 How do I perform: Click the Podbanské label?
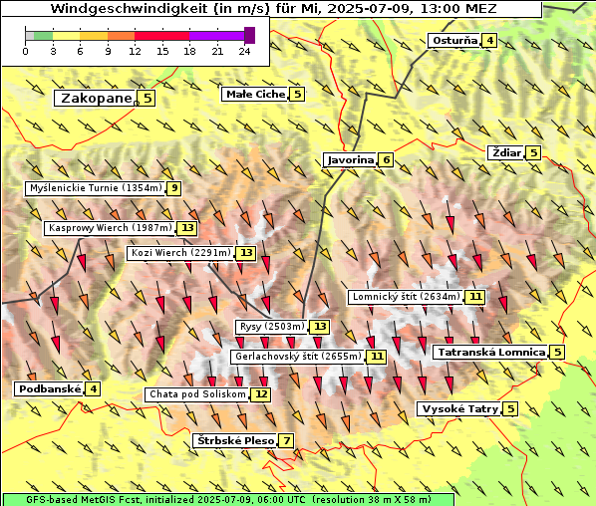tap(50, 389)
